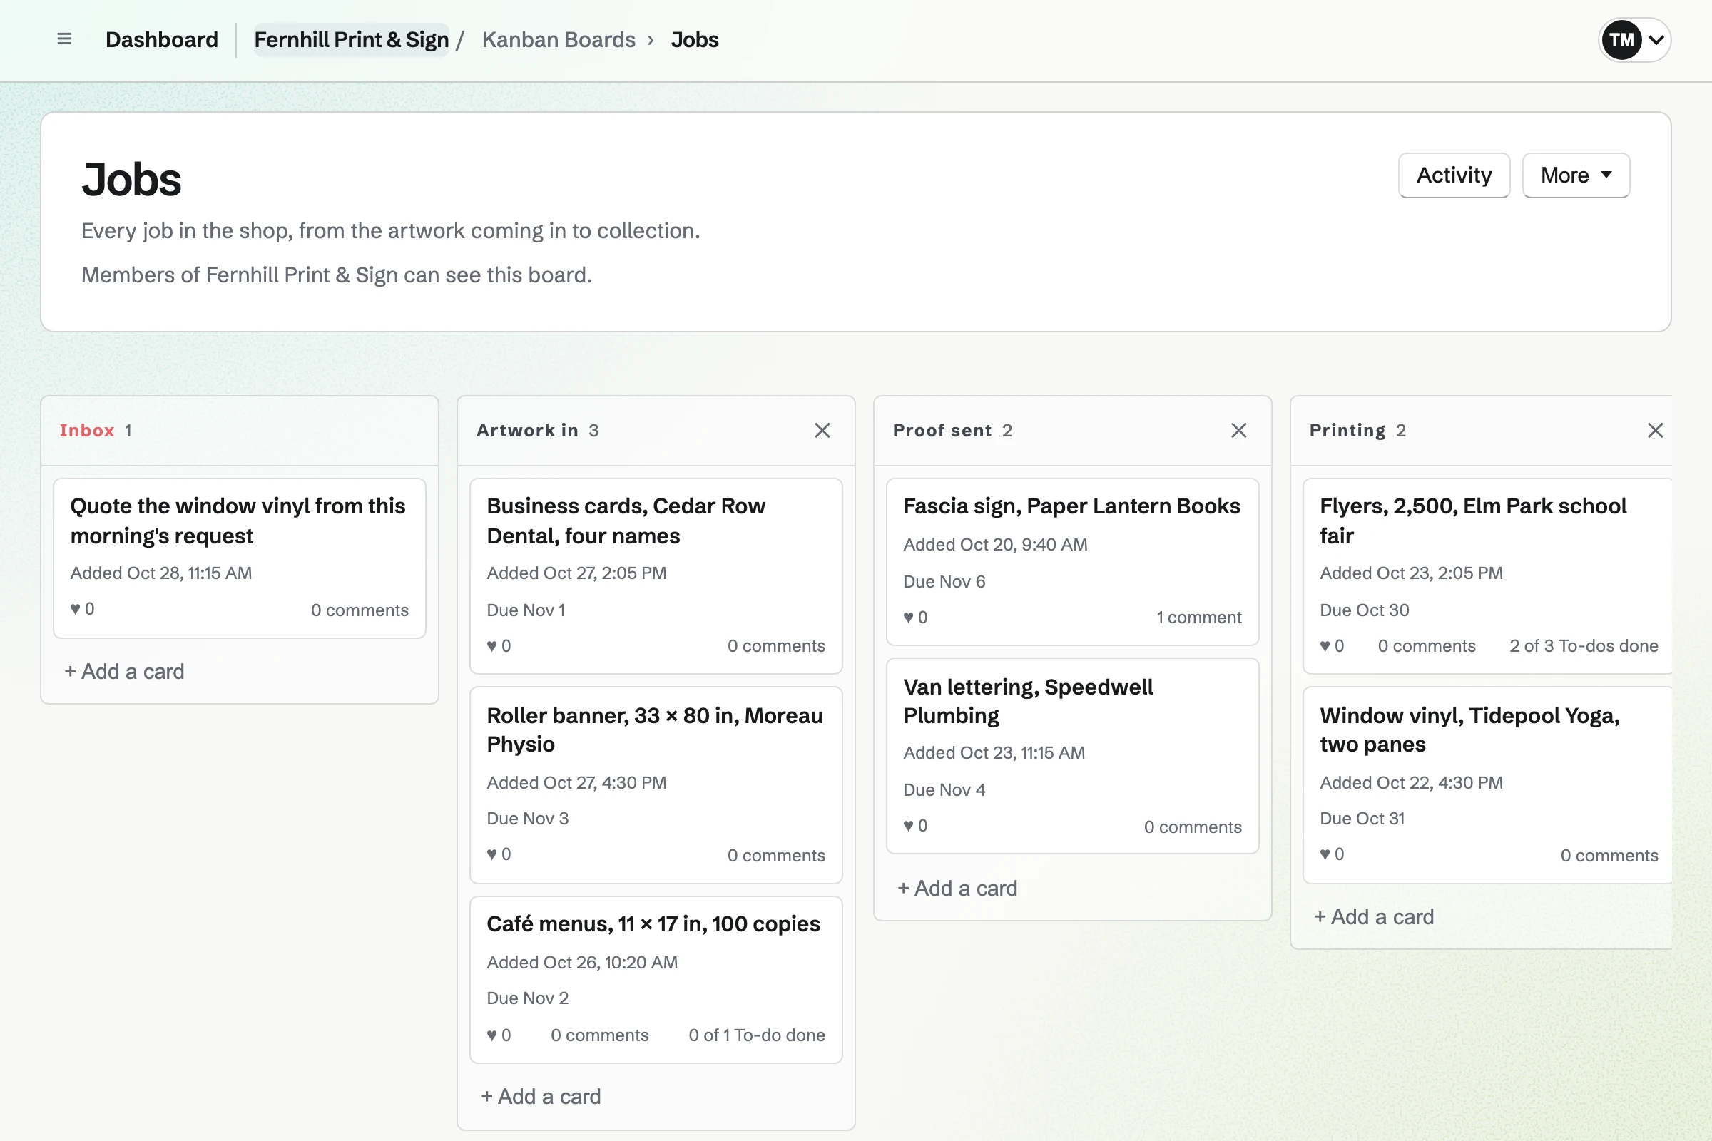Expand the More dropdown button

1575,175
